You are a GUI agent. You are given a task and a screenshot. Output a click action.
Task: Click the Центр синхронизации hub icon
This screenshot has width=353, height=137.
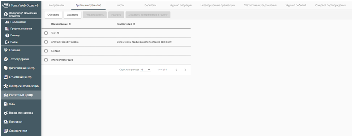point(6,86)
